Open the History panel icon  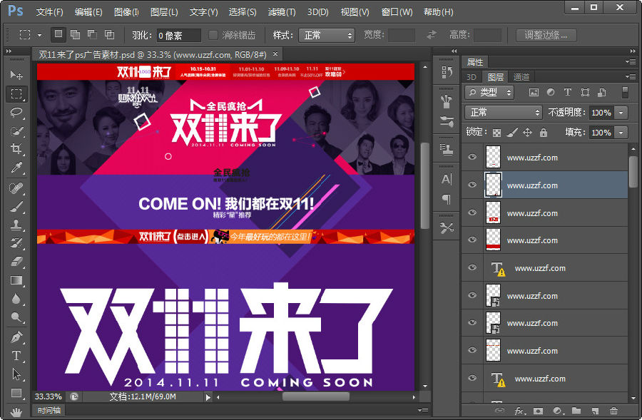pyautogui.click(x=447, y=73)
